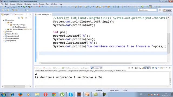
Task: Click the Print icon in toolbar
Action: 14,7
